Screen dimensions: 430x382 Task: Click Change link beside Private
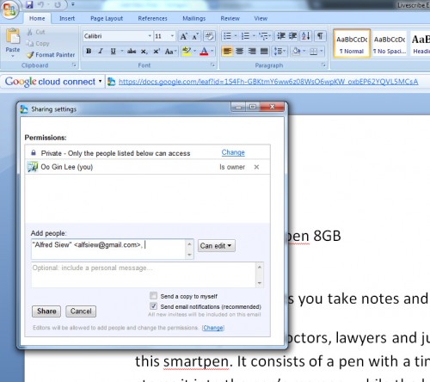[233, 152]
